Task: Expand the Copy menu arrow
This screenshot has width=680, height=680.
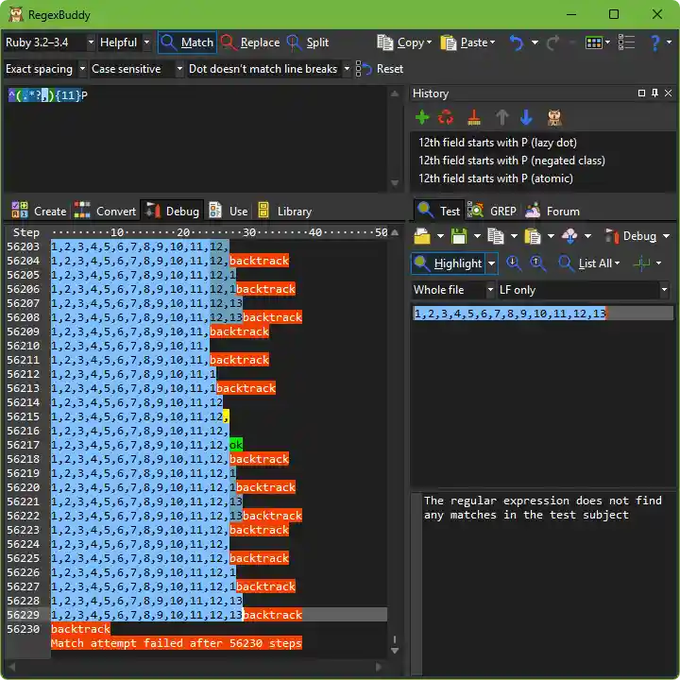Action: click(430, 42)
